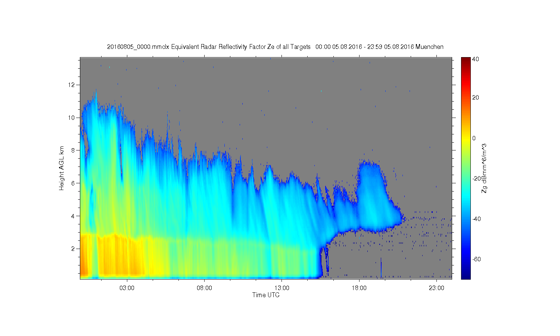Click the 03:00 time tick label
This screenshot has height=336, width=560.
[127, 288]
